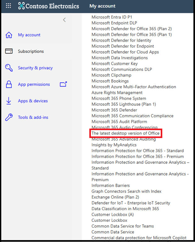Click 'Microsoft Defender for Office 365 (Plan 1)'
The image size is (195, 242).
point(132,35)
